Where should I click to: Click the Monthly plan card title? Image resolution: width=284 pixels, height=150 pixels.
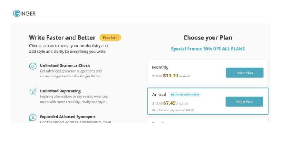(160, 68)
